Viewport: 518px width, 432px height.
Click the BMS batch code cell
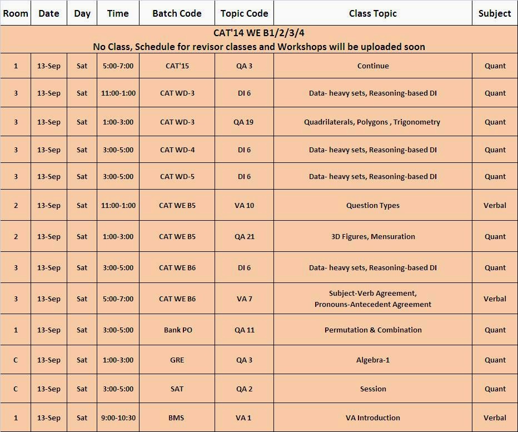pos(177,418)
